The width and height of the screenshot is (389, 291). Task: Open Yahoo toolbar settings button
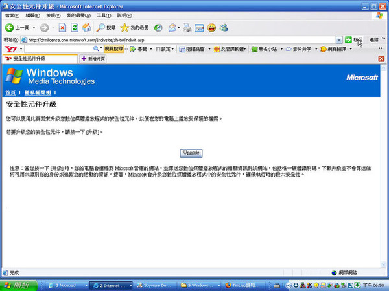(x=163, y=49)
